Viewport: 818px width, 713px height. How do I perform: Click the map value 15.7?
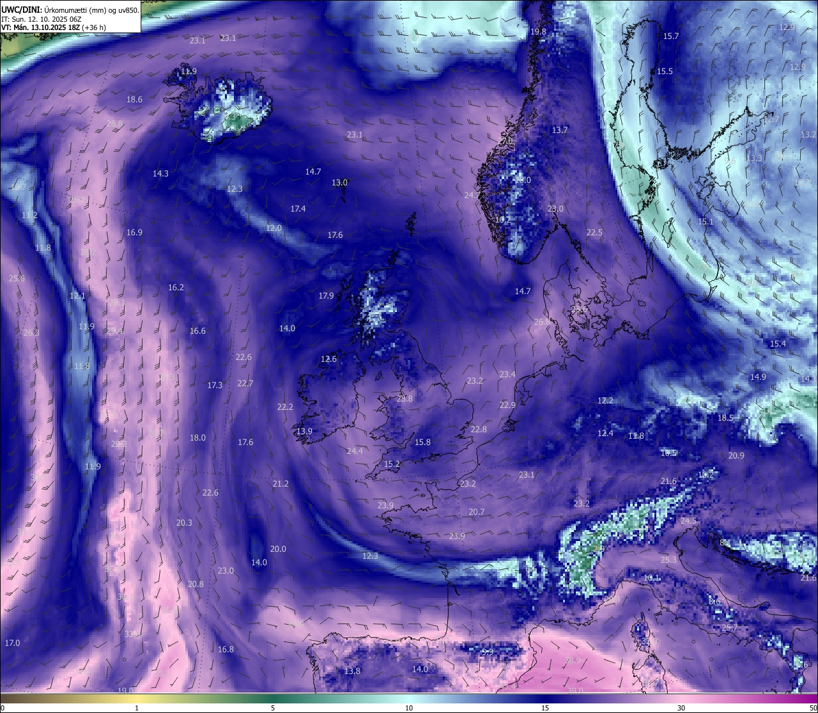pos(671,36)
